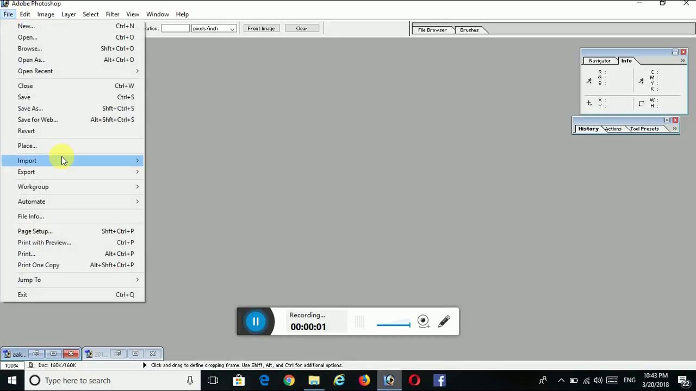Switch to the Tool Presets tab
The image size is (696, 391).
(x=644, y=129)
